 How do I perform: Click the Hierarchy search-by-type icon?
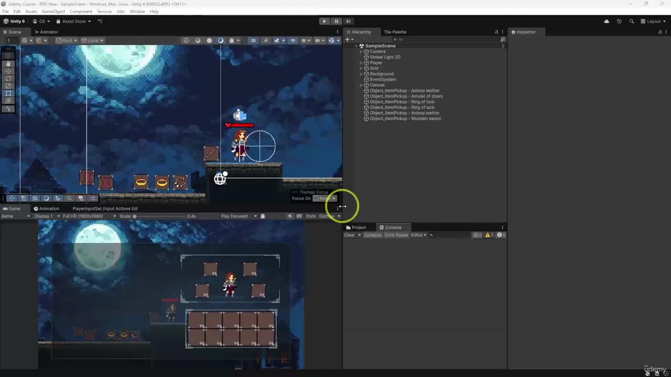503,39
